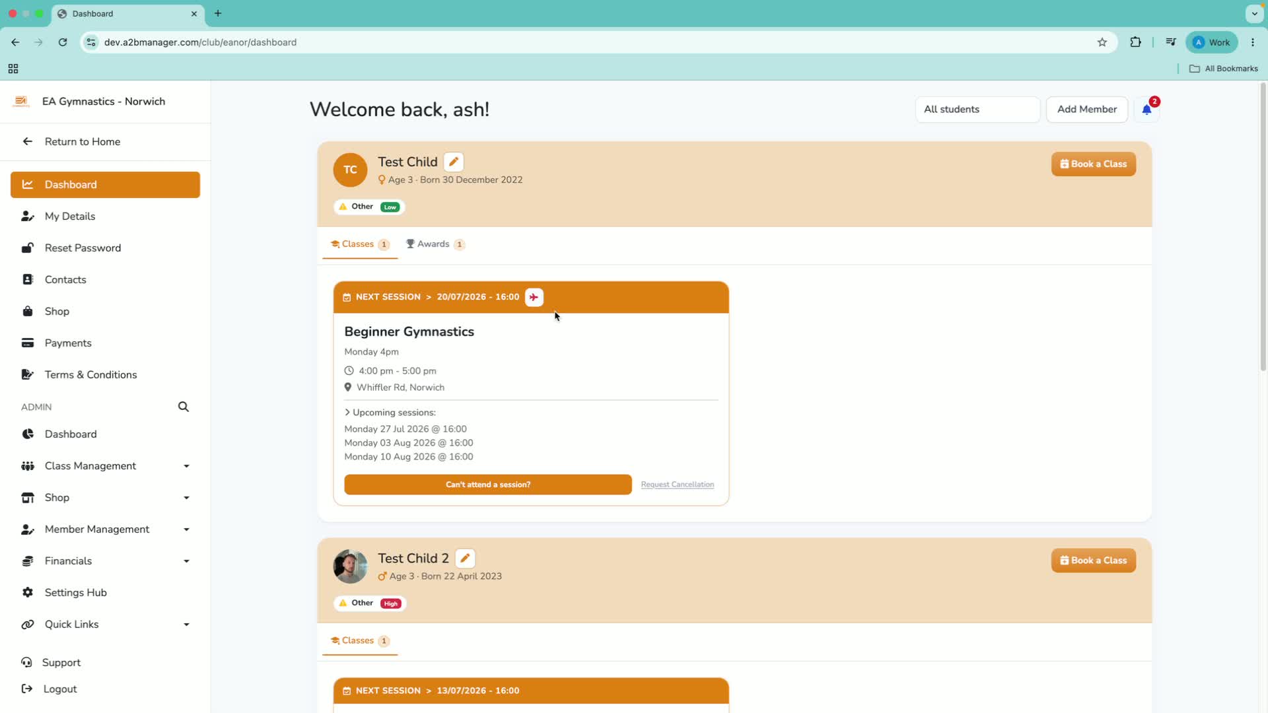Image resolution: width=1268 pixels, height=713 pixels.
Task: Click 'Monday 10 Aug 2026 @ 16:00' session
Action: tap(409, 457)
